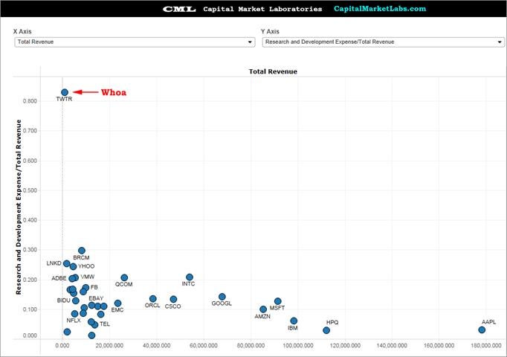Screen dimensions: 507x357
Task: Click the 100,000,000 X-axis tick label
Action: (x=298, y=346)
